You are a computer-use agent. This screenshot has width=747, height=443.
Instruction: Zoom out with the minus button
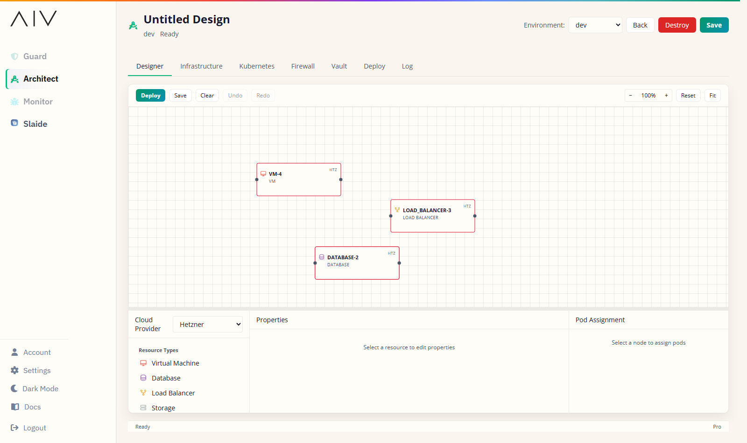click(631, 96)
